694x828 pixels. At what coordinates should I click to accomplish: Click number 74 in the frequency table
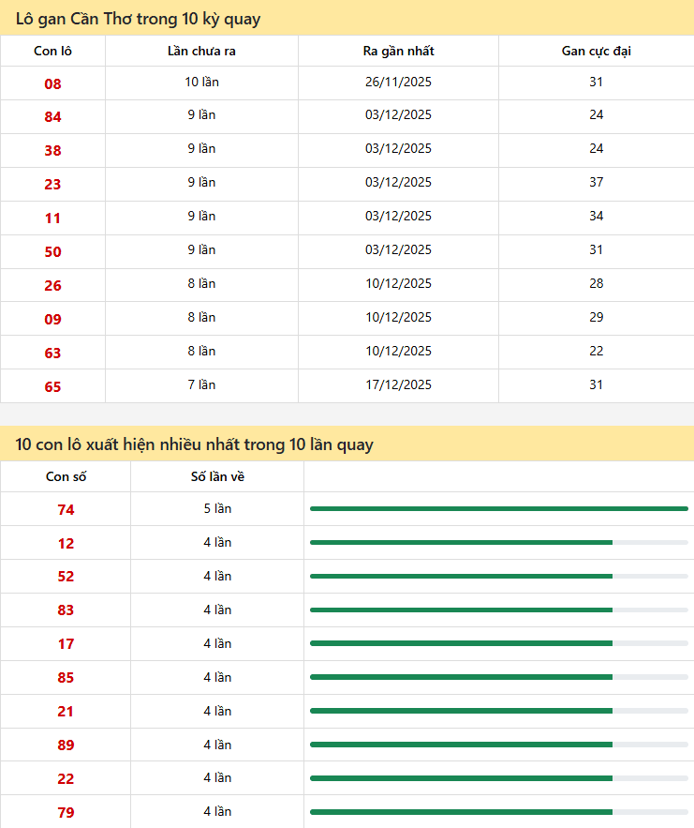click(66, 509)
